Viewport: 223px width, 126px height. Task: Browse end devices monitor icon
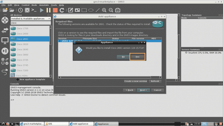pyautogui.click(x=5, y=41)
